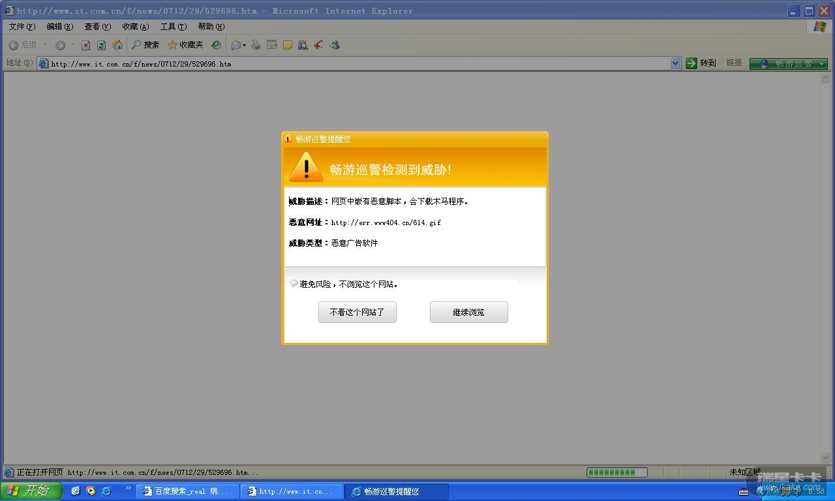
Task: Click the 畅游巡警检测到威胁! heading
Action: pos(391,170)
